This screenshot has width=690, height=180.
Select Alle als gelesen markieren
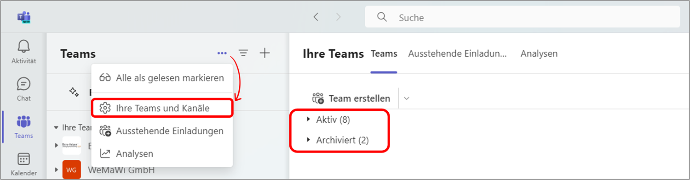coord(162,78)
